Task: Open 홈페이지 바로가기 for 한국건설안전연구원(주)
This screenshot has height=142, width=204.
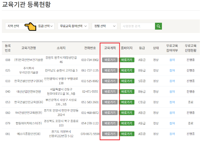Action: click(x=127, y=81)
